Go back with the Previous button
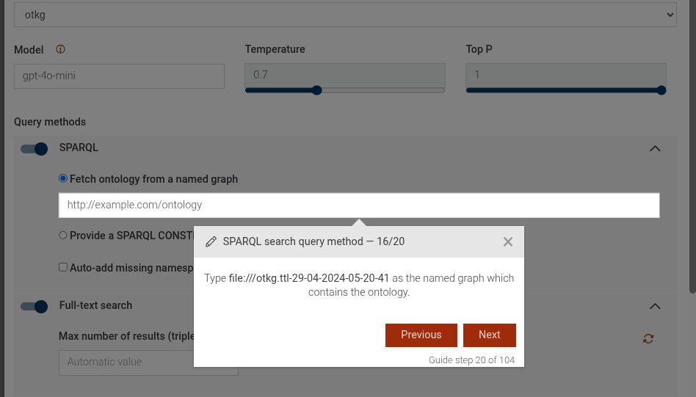 421,335
